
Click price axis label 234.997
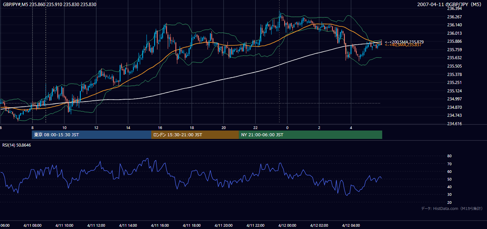(x=455, y=99)
